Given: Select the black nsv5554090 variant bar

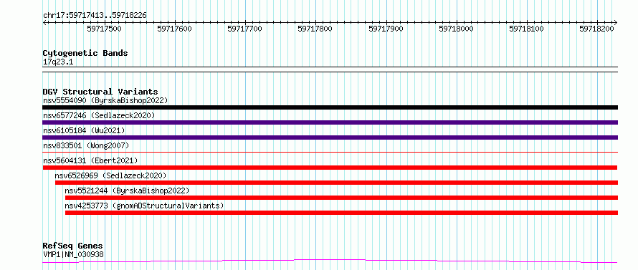Looking at the screenshot, I should pos(330,107).
